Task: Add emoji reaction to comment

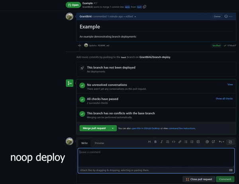Action: click(226, 16)
